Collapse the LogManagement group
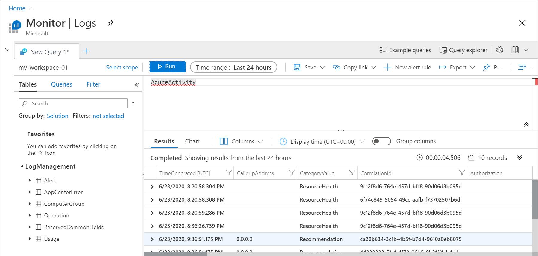 coord(22,166)
